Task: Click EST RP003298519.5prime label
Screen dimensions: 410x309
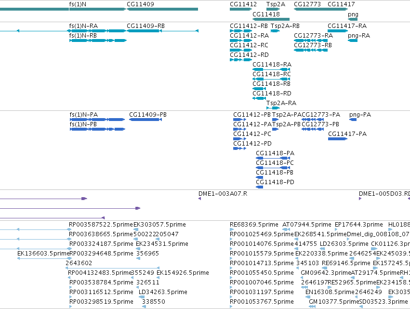Action: coord(101,302)
